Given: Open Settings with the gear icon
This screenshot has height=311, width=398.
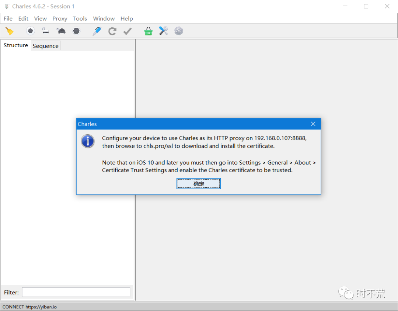Looking at the screenshot, I should pyautogui.click(x=179, y=31).
